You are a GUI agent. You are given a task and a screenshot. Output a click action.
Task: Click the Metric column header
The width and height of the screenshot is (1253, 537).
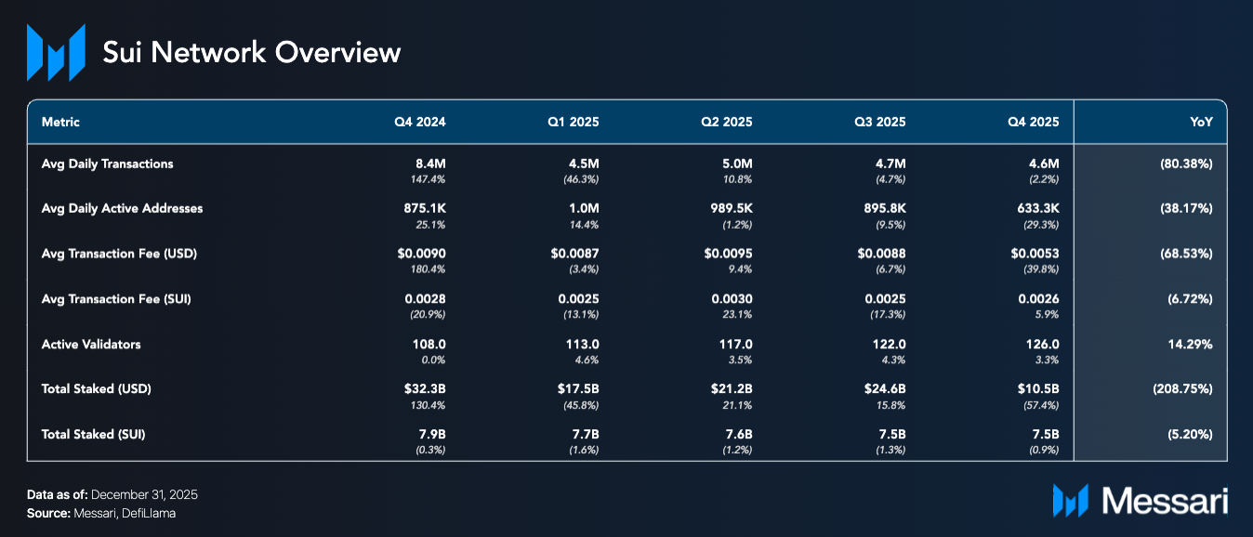(x=60, y=122)
